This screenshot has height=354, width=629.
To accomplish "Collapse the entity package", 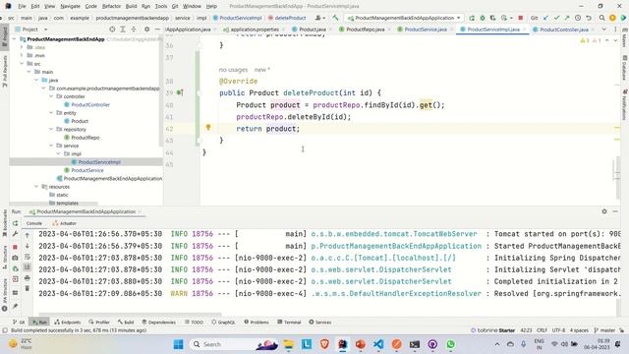I will [x=51, y=113].
